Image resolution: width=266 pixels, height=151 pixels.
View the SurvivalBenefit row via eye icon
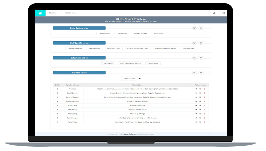coord(196,97)
